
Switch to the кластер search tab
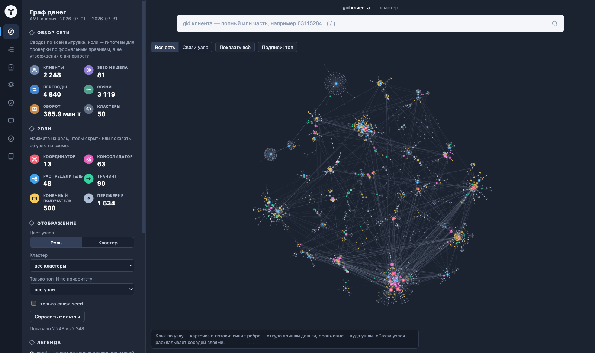(x=389, y=8)
